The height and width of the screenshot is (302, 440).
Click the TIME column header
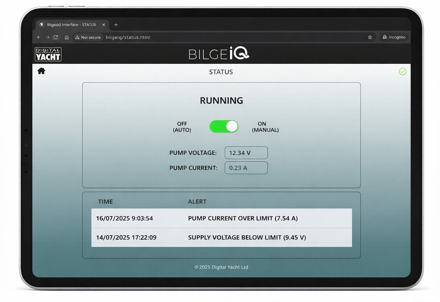point(105,201)
